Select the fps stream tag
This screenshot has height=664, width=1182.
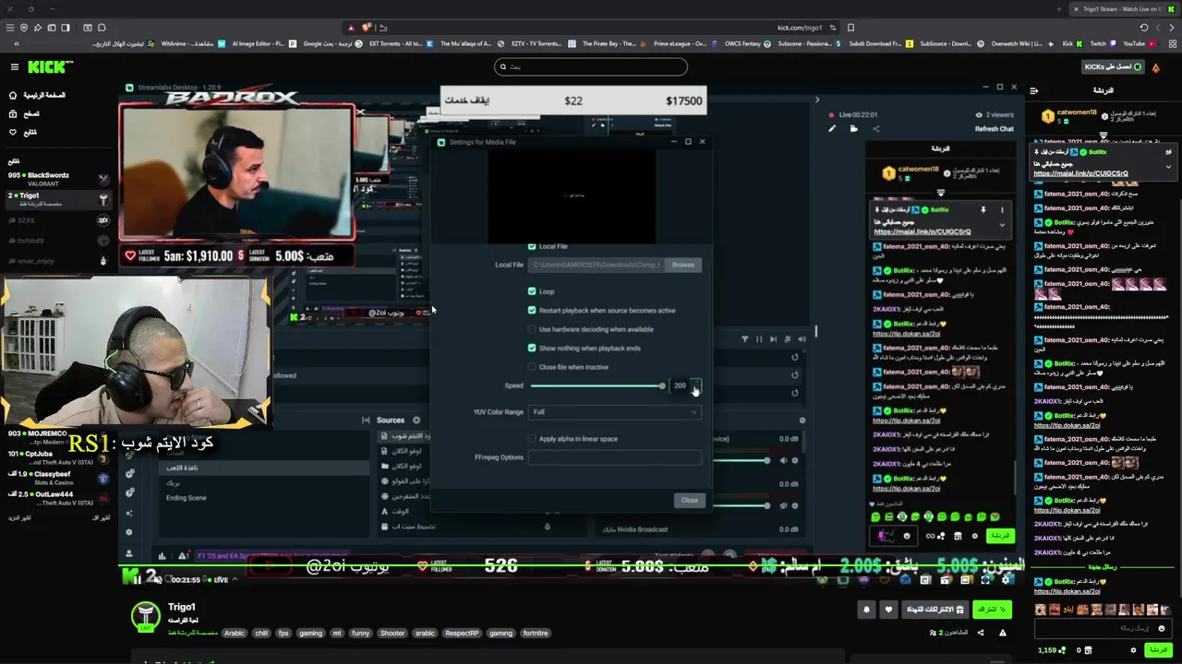(x=283, y=634)
